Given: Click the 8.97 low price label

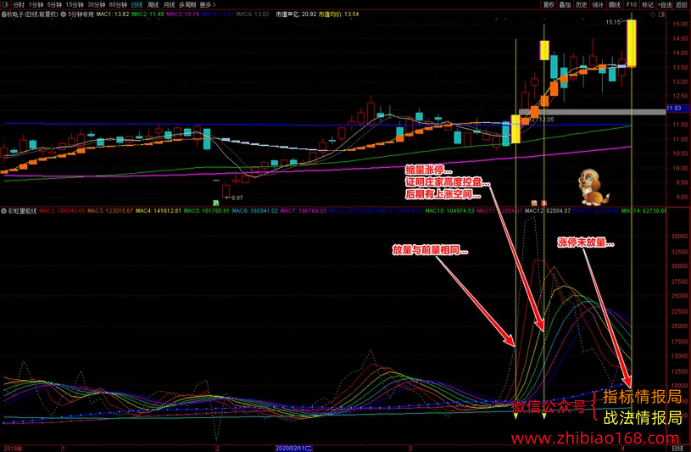Looking at the screenshot, I should [237, 198].
